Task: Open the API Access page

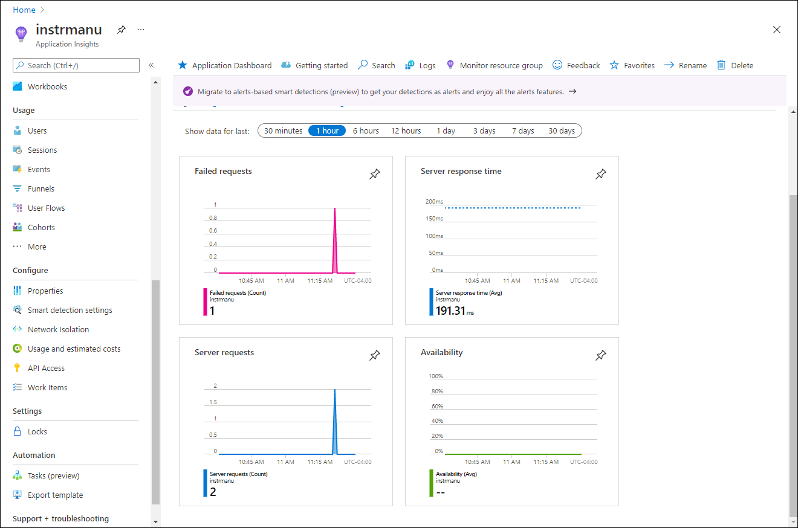Action: [47, 367]
